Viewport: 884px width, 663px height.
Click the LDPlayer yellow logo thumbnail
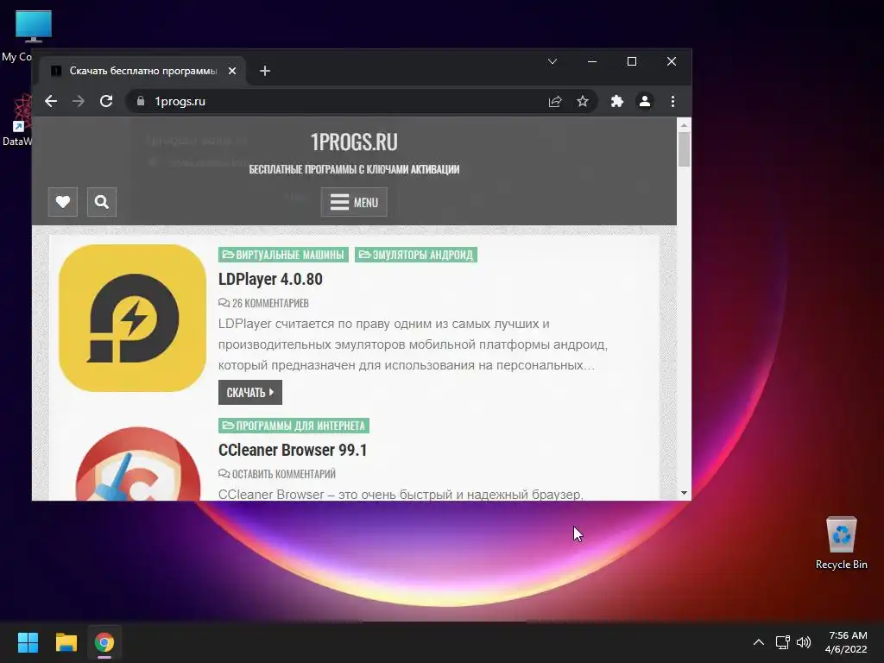coord(132,318)
